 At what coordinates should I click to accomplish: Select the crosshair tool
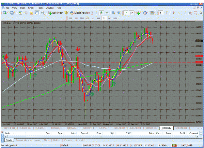point(166,13)
